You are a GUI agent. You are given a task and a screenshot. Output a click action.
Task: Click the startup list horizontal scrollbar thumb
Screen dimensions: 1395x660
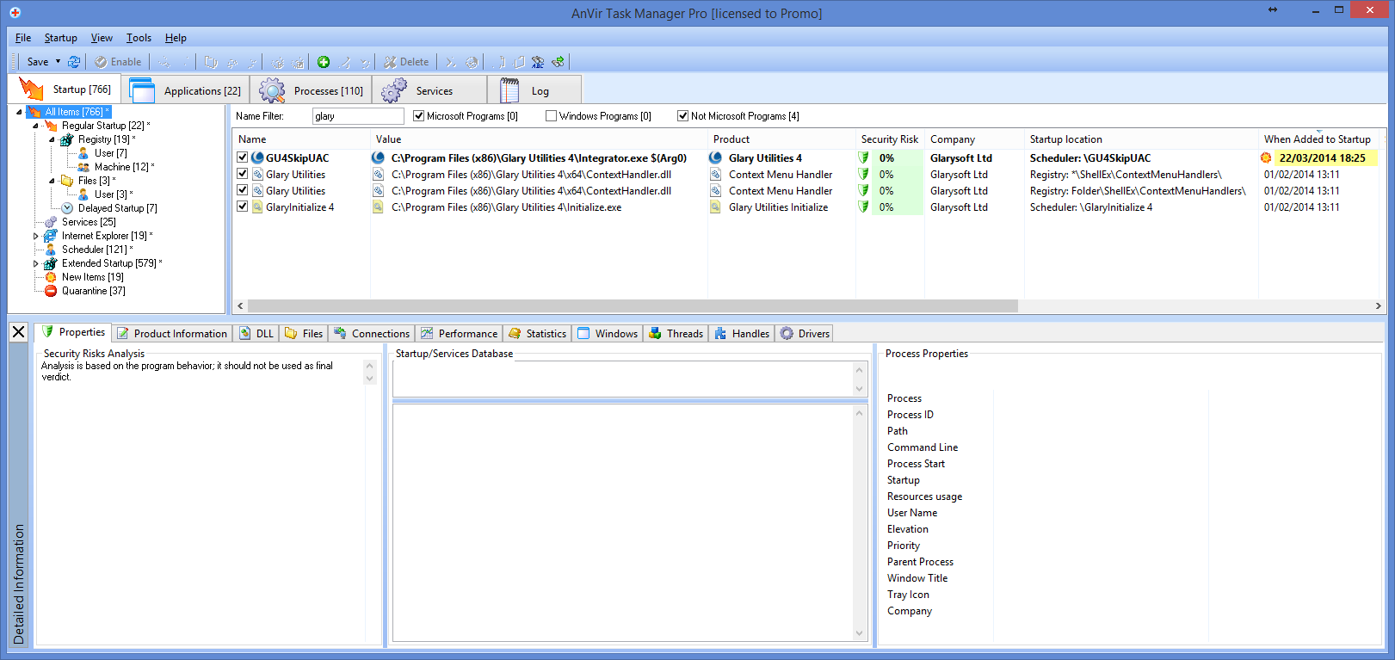point(633,305)
